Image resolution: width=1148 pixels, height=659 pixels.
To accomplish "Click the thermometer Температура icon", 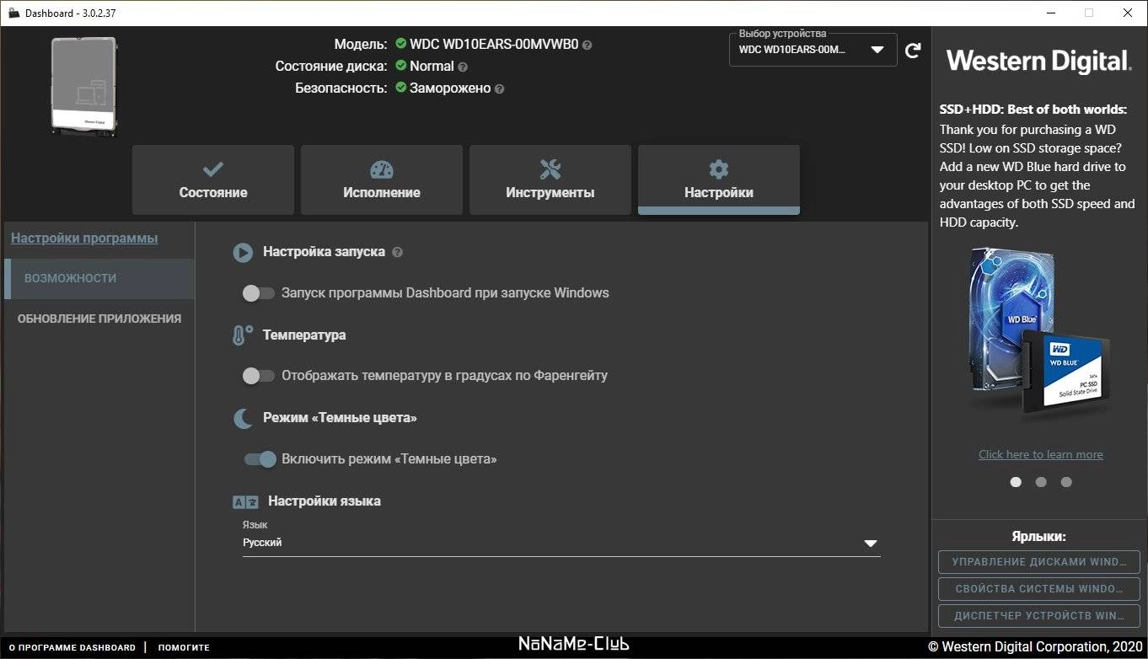I will pyautogui.click(x=243, y=335).
